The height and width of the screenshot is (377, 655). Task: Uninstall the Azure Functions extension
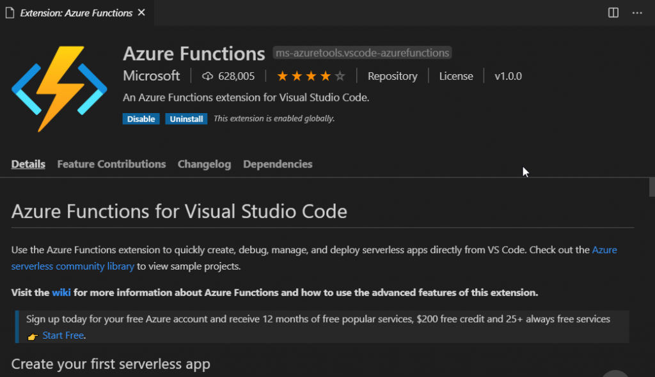point(186,119)
